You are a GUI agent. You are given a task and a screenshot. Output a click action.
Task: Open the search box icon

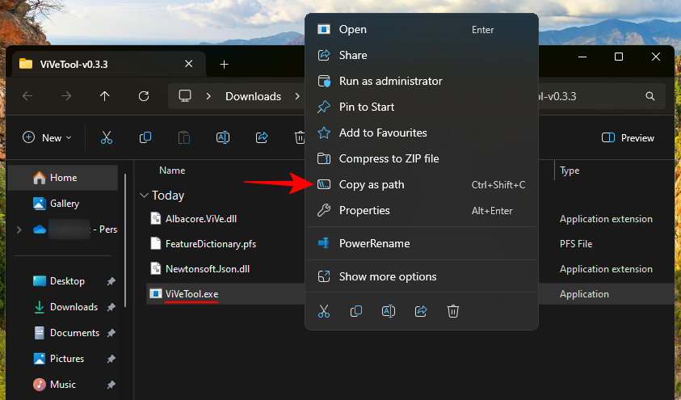point(650,96)
